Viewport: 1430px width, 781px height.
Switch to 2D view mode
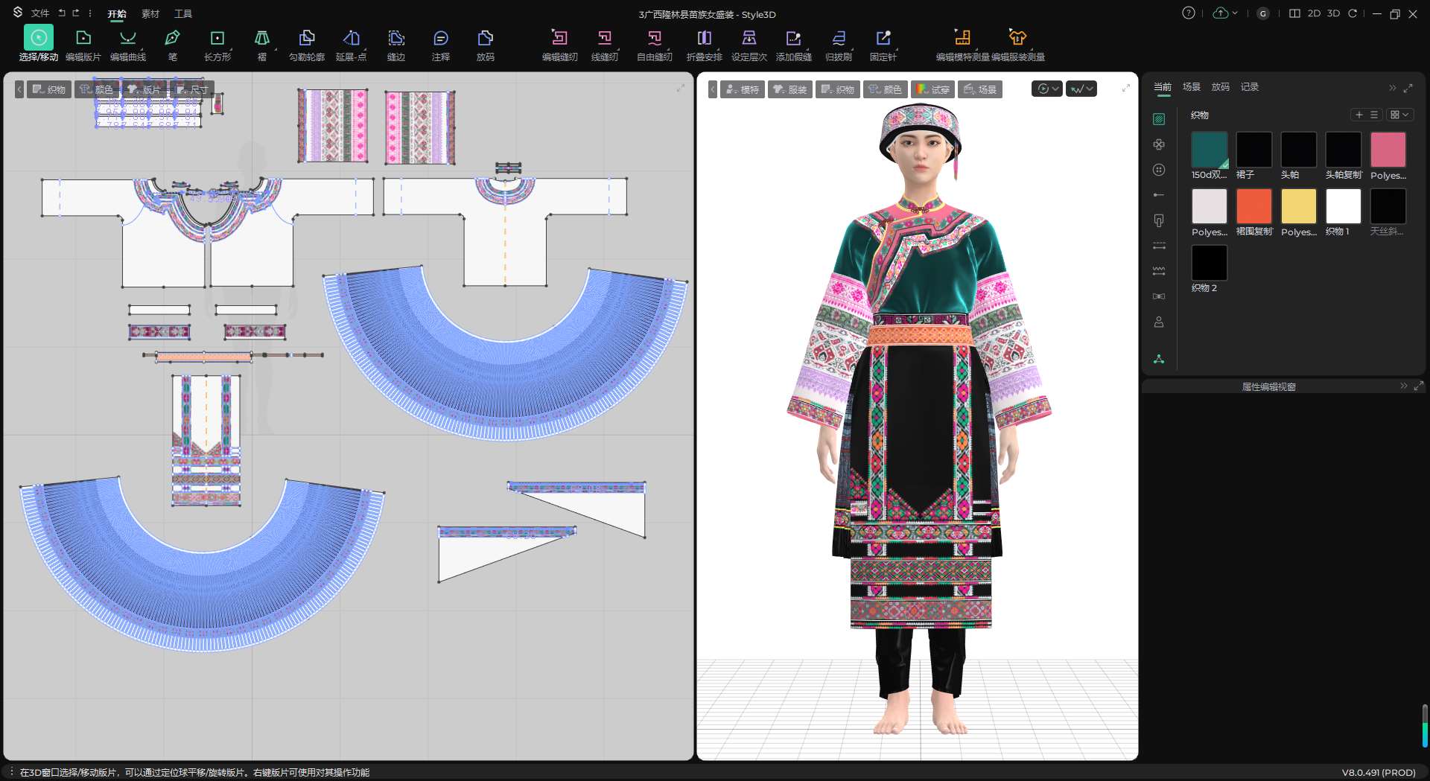[1314, 13]
